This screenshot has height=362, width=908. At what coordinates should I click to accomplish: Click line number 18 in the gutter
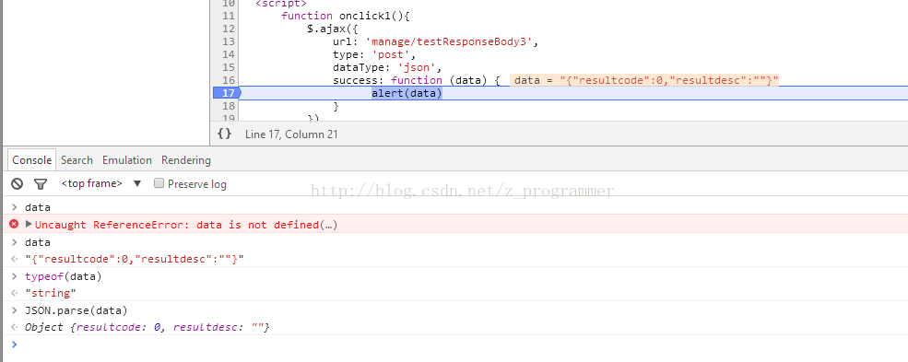point(229,106)
